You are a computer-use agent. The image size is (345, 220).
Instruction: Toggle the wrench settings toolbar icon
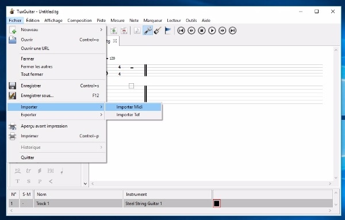147,30
